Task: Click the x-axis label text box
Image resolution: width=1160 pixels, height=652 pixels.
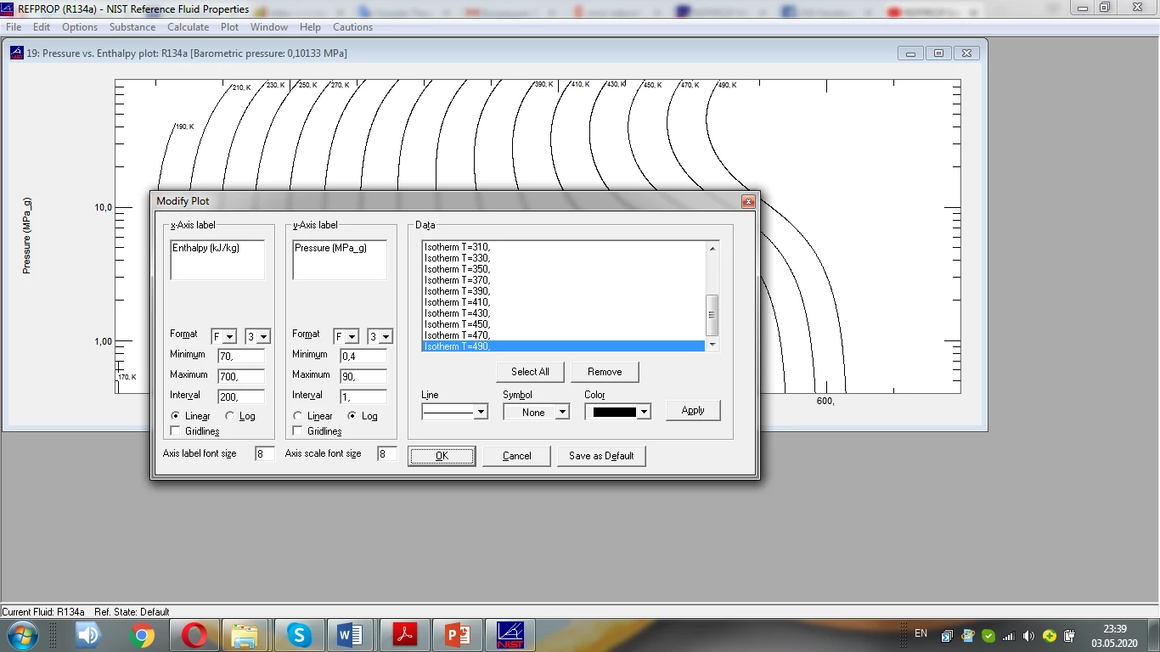Action: coord(217,260)
